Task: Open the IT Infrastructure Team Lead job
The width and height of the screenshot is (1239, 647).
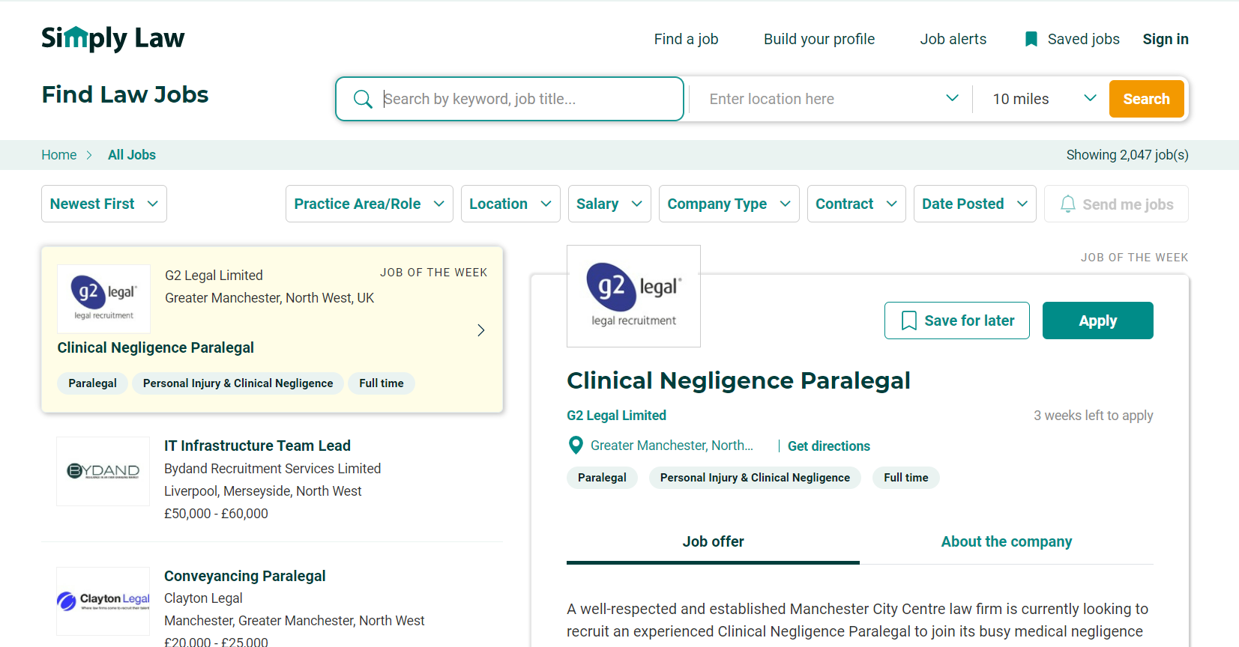Action: click(x=257, y=446)
